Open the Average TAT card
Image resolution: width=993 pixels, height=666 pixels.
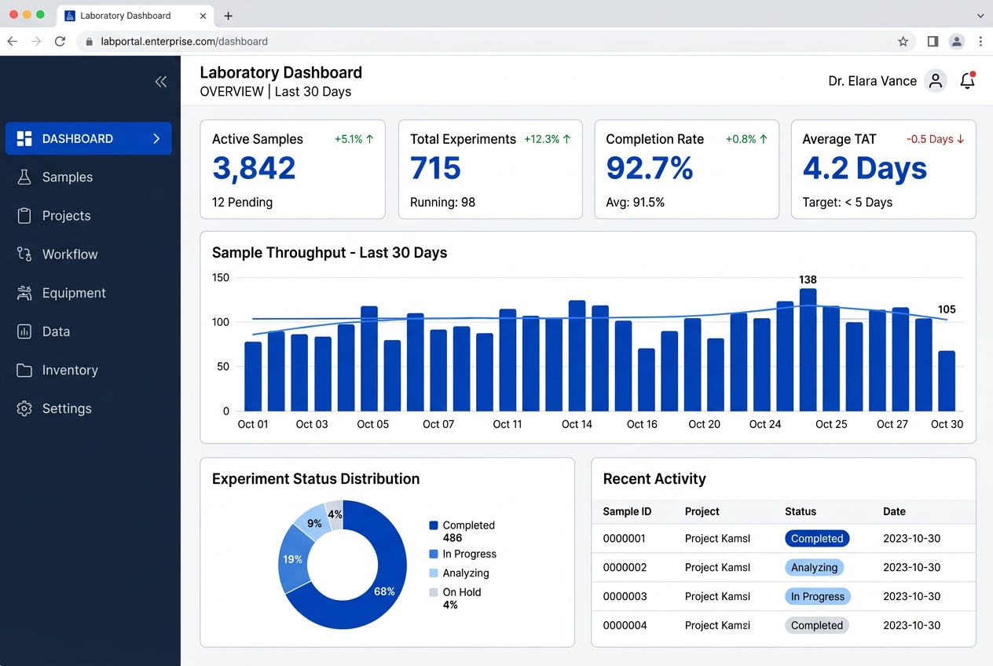(884, 170)
